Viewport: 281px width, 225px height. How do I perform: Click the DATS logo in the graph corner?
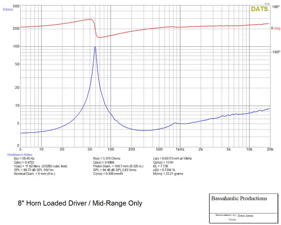click(x=259, y=9)
